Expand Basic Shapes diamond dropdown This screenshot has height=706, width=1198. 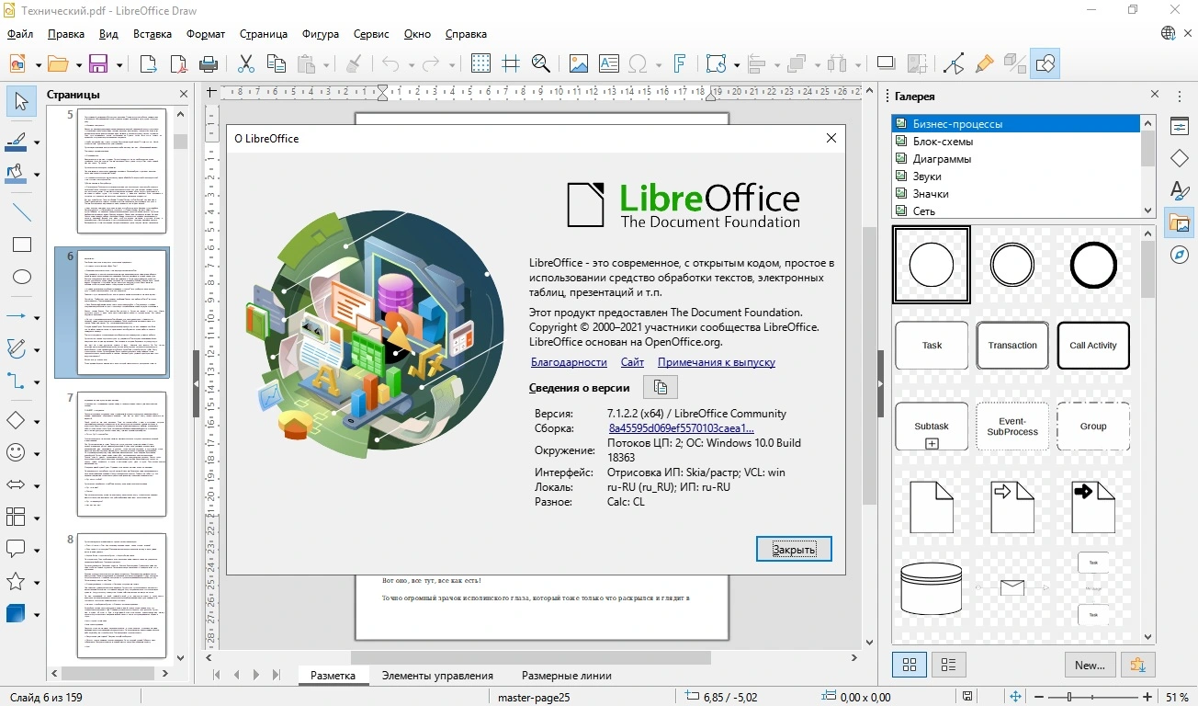37,421
